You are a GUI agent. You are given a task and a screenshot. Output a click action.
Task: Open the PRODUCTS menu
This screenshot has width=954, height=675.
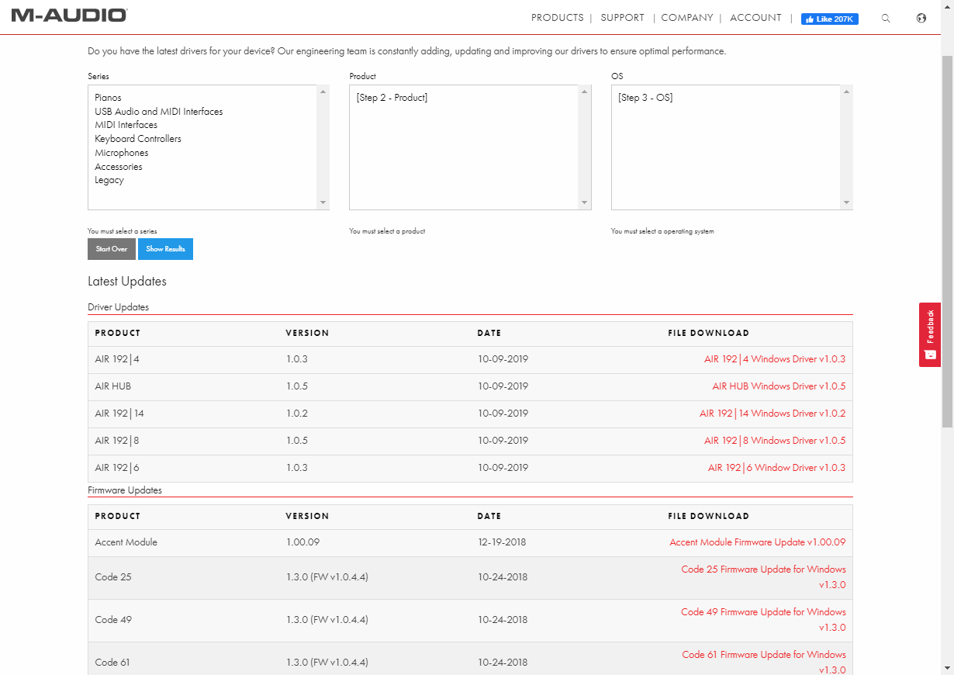tap(557, 18)
